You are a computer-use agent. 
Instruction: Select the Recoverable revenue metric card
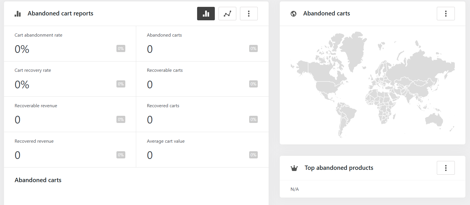point(70,114)
